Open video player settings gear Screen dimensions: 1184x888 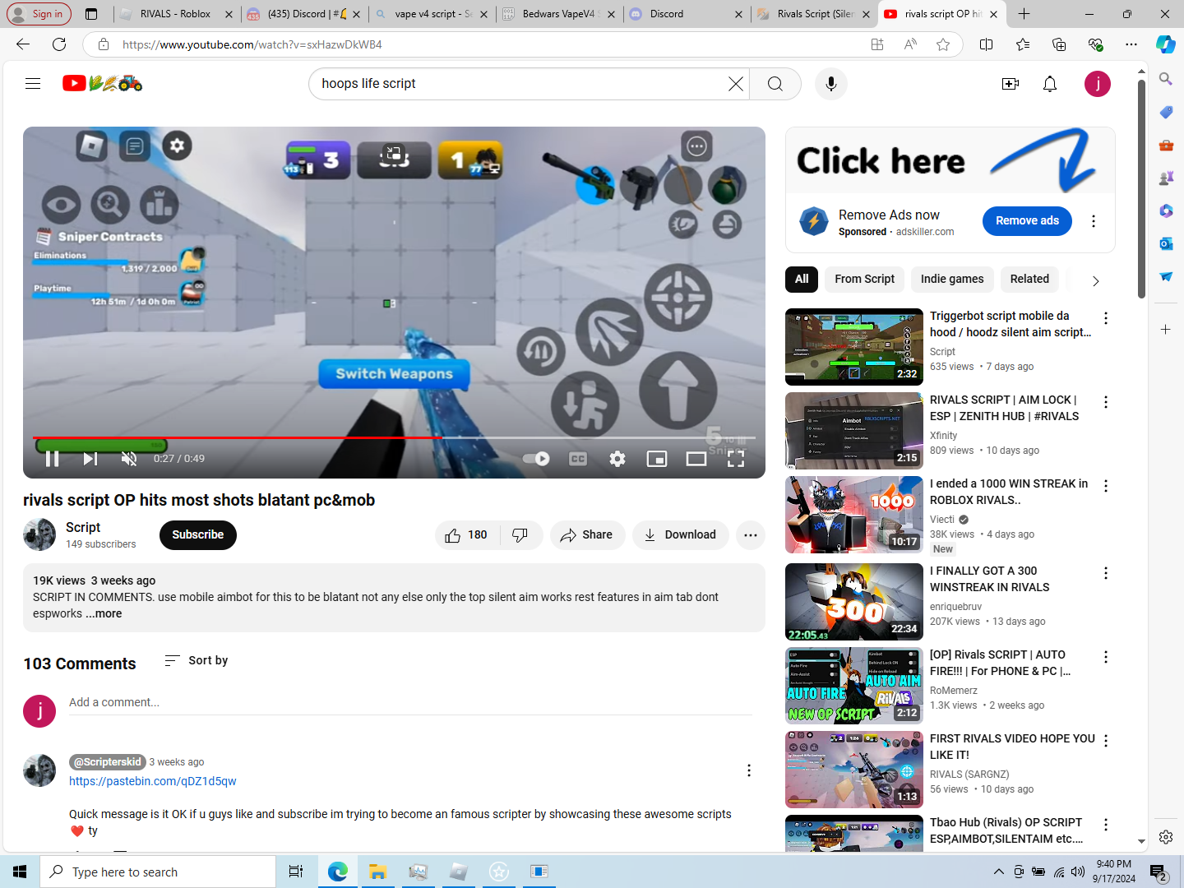click(617, 459)
